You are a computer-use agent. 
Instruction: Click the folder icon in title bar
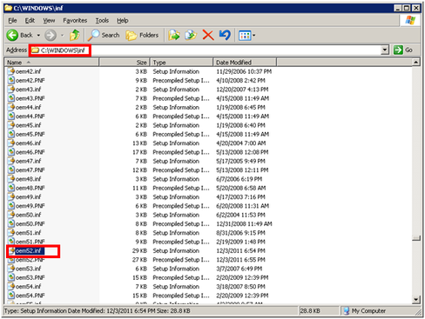(x=9, y=8)
